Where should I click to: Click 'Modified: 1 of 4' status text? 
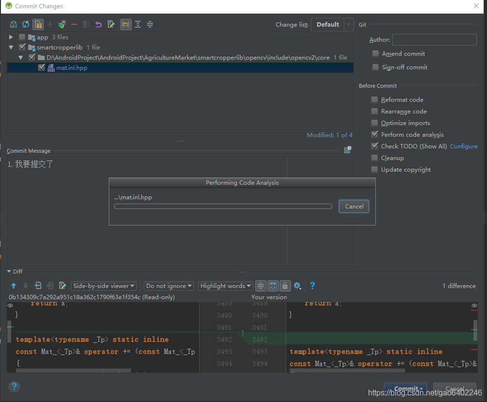(330, 135)
